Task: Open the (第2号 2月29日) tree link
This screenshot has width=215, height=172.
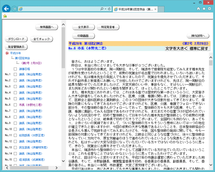Action: pyautogui.click(x=32, y=63)
